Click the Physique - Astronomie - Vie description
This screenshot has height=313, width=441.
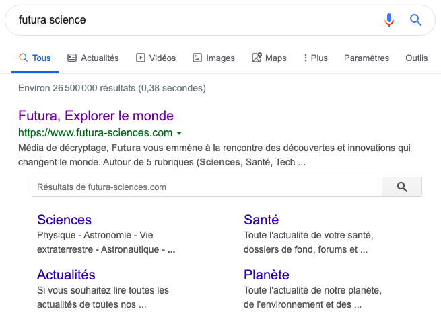click(106, 242)
